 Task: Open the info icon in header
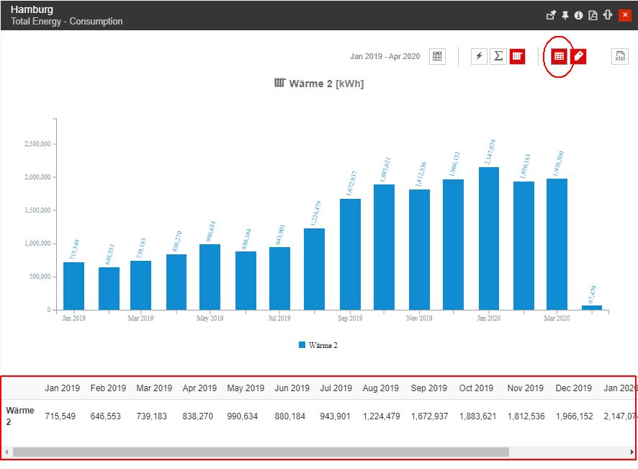tap(578, 15)
